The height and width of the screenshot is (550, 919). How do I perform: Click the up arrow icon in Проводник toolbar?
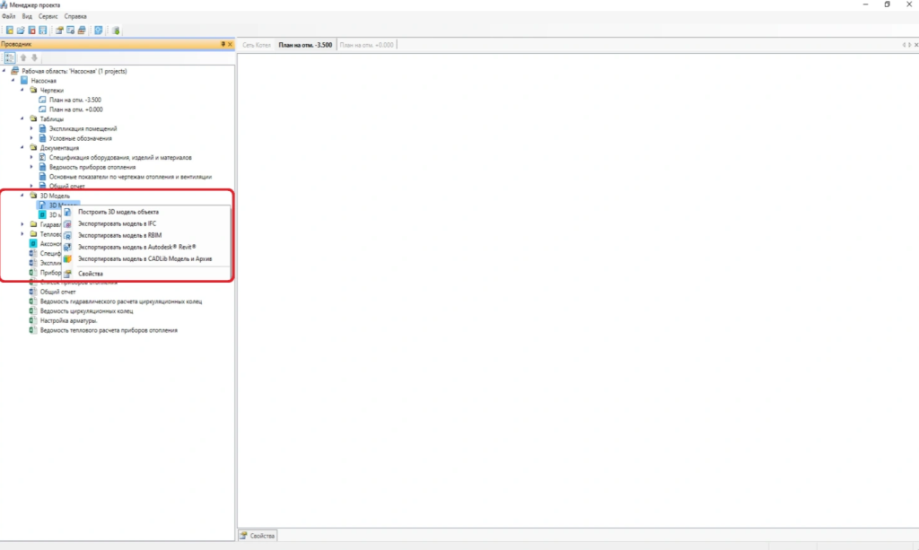23,57
